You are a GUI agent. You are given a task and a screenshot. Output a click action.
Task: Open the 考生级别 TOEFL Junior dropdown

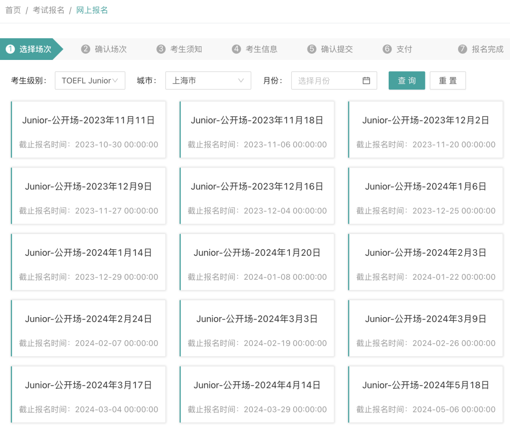(90, 80)
